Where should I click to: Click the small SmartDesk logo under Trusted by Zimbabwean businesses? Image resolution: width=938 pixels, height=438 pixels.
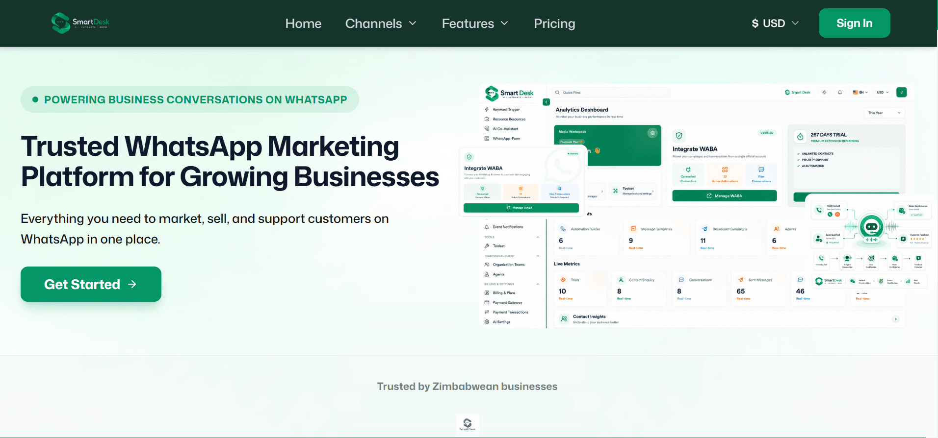pyautogui.click(x=467, y=424)
